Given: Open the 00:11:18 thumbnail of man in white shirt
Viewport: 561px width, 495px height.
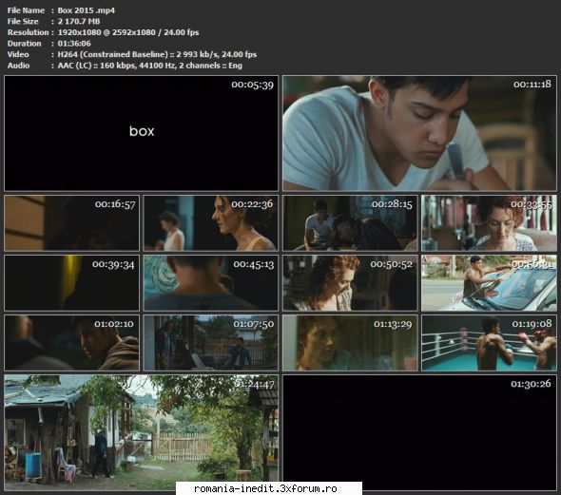Looking at the screenshot, I should click(x=419, y=133).
